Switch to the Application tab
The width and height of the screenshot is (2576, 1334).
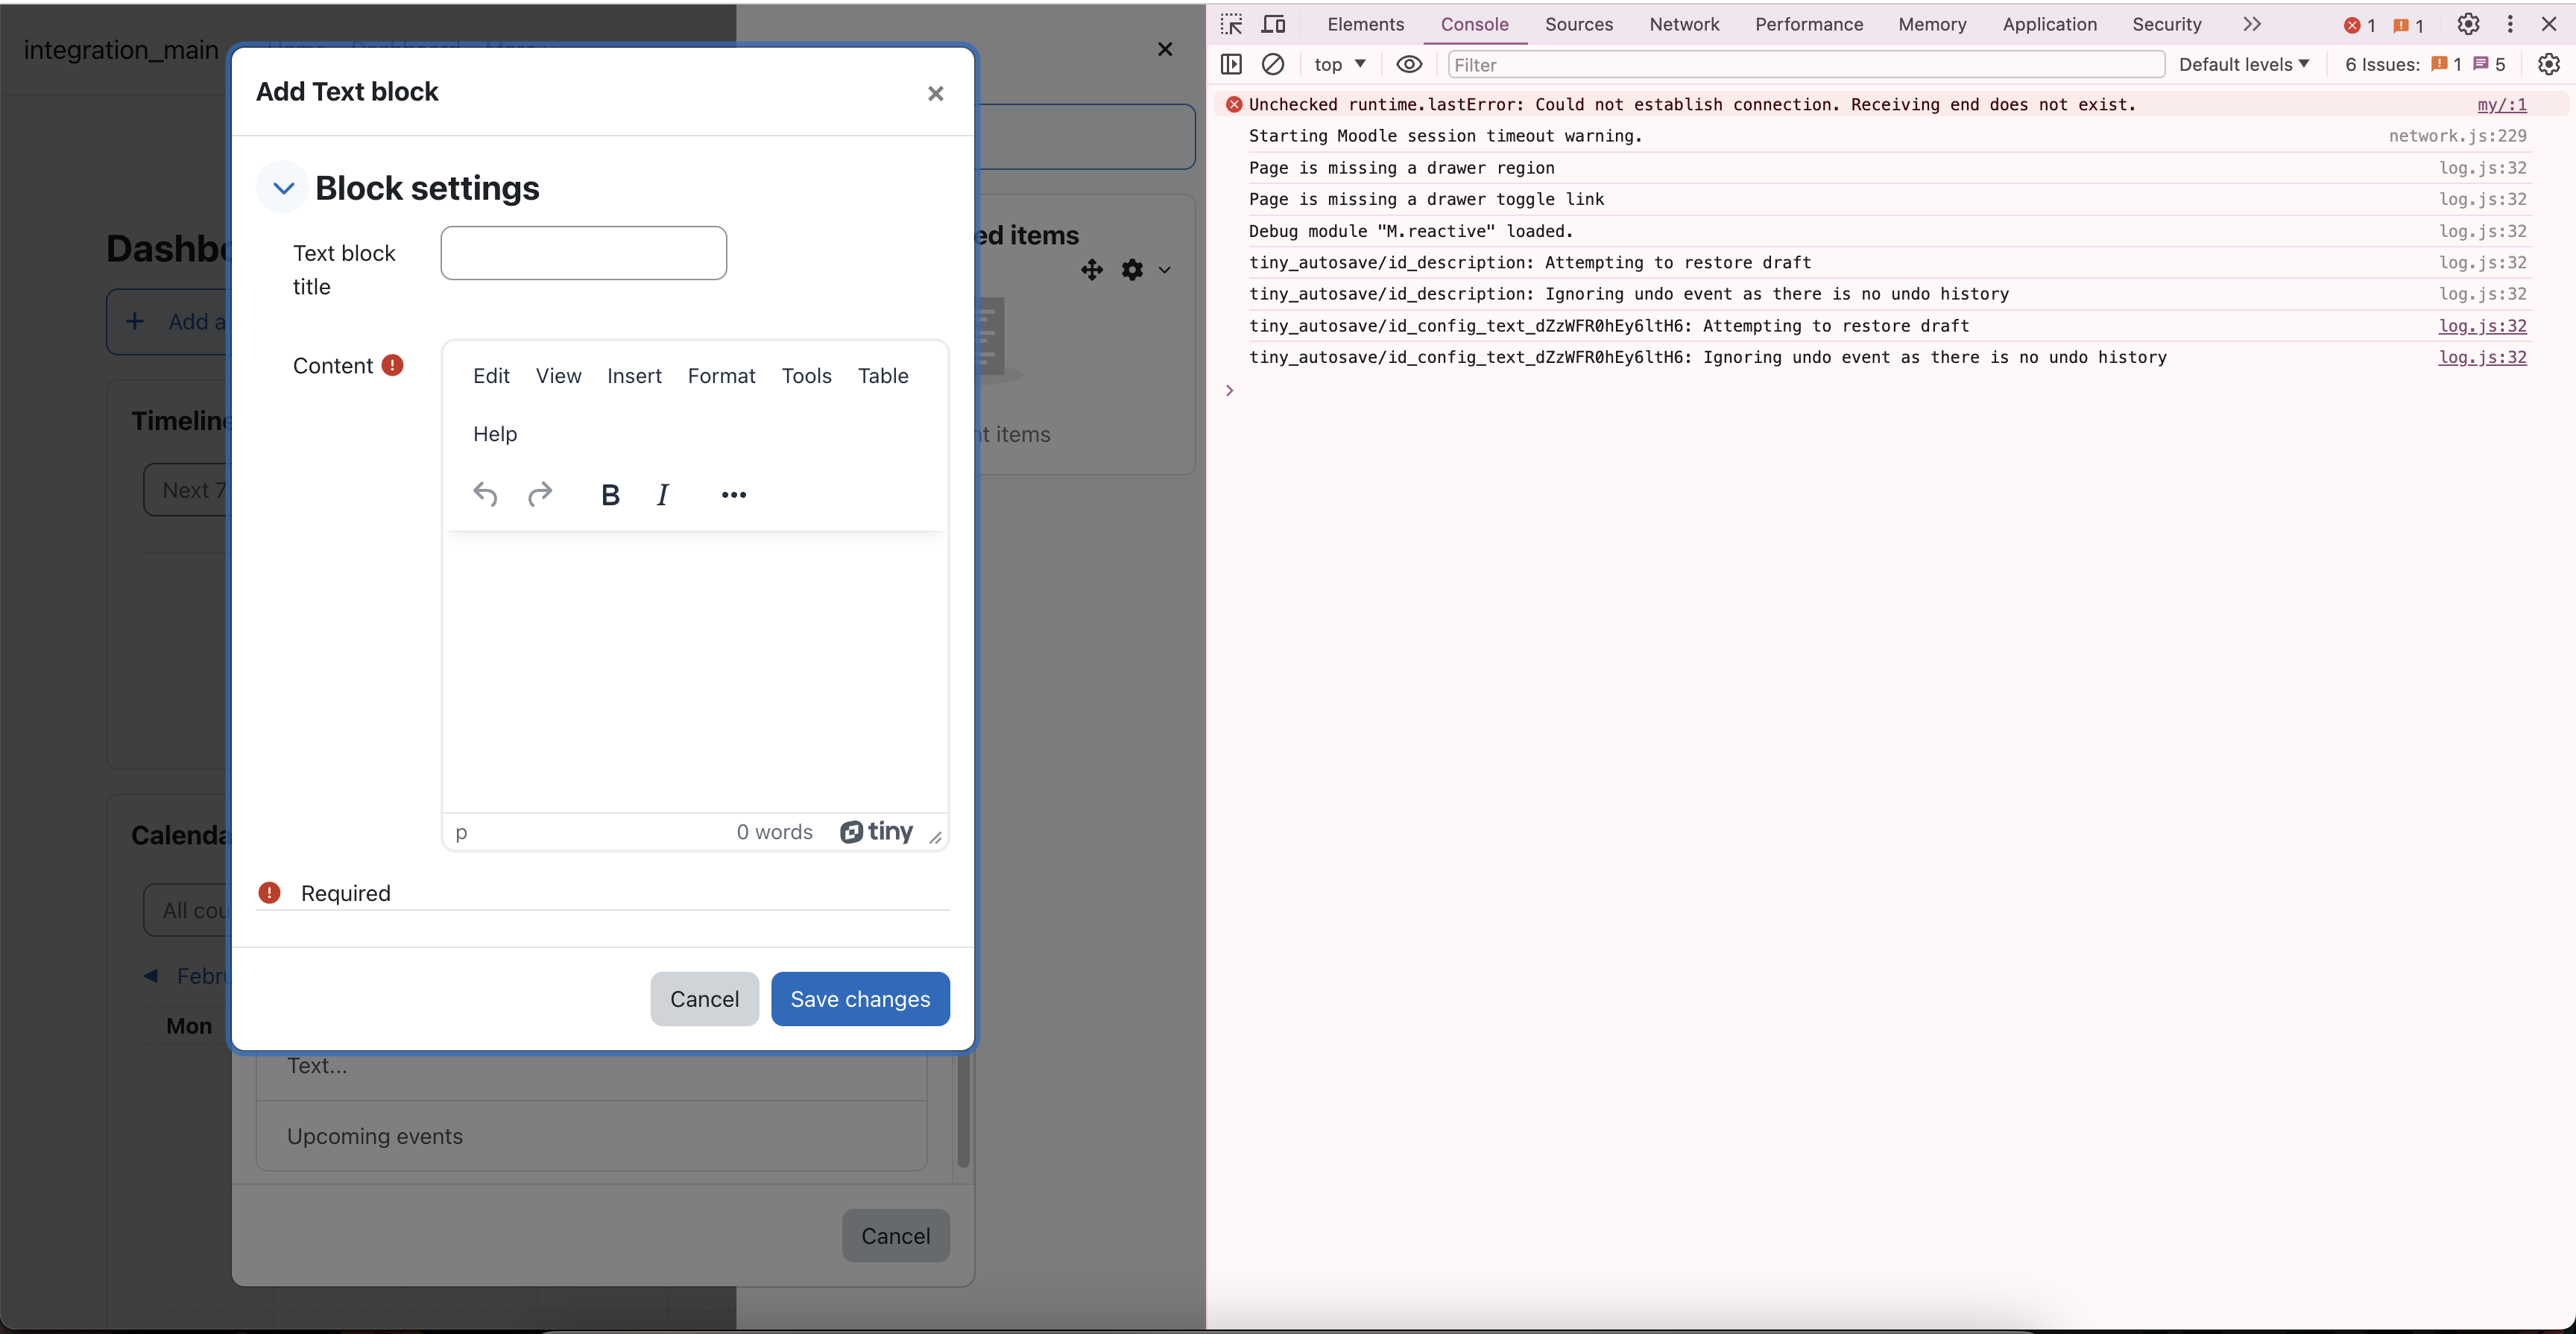pyautogui.click(x=2049, y=24)
